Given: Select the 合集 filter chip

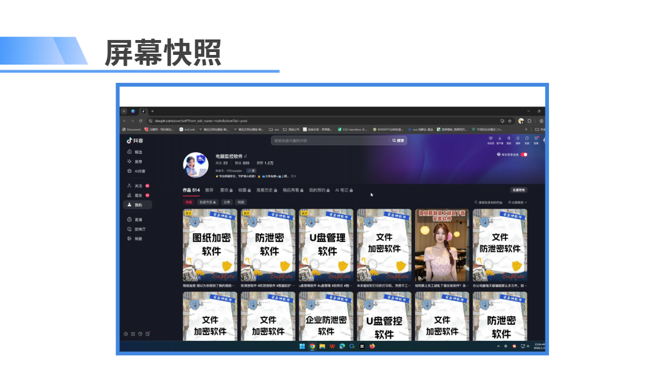Looking at the screenshot, I should click(x=227, y=202).
